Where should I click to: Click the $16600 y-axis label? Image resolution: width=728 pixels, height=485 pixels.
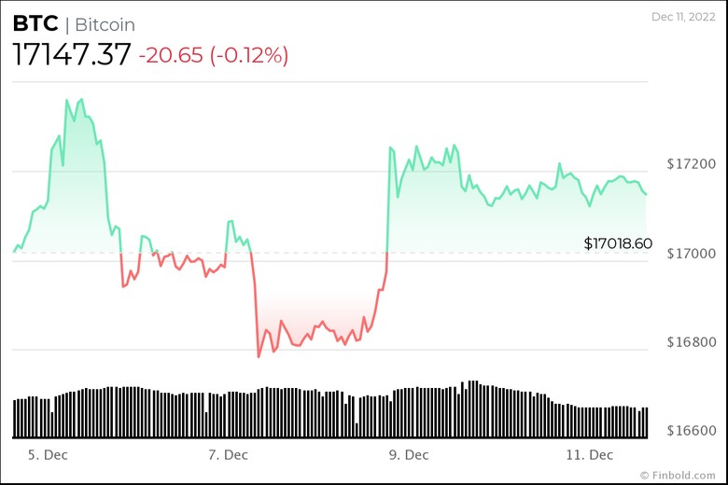pos(691,431)
